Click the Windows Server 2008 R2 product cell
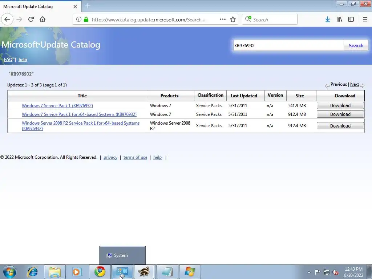This screenshot has height=279, width=372. [170, 126]
